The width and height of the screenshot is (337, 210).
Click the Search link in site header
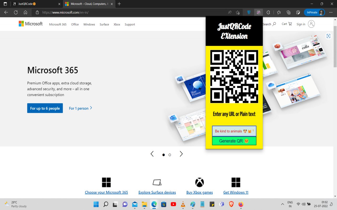(x=269, y=24)
